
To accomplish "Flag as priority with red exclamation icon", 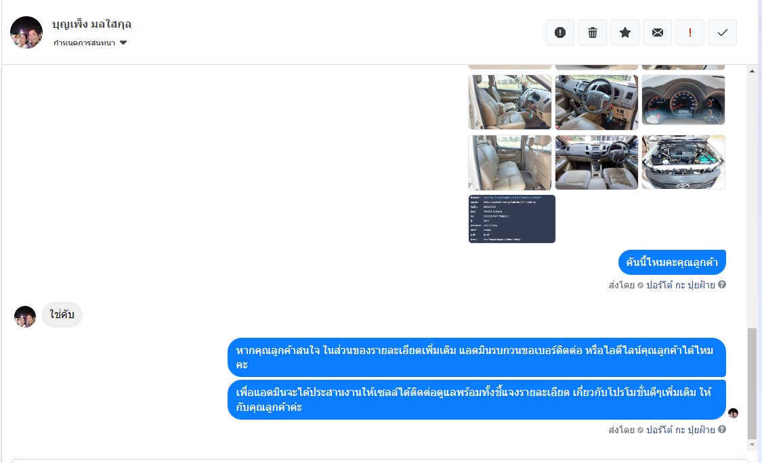I will point(690,32).
